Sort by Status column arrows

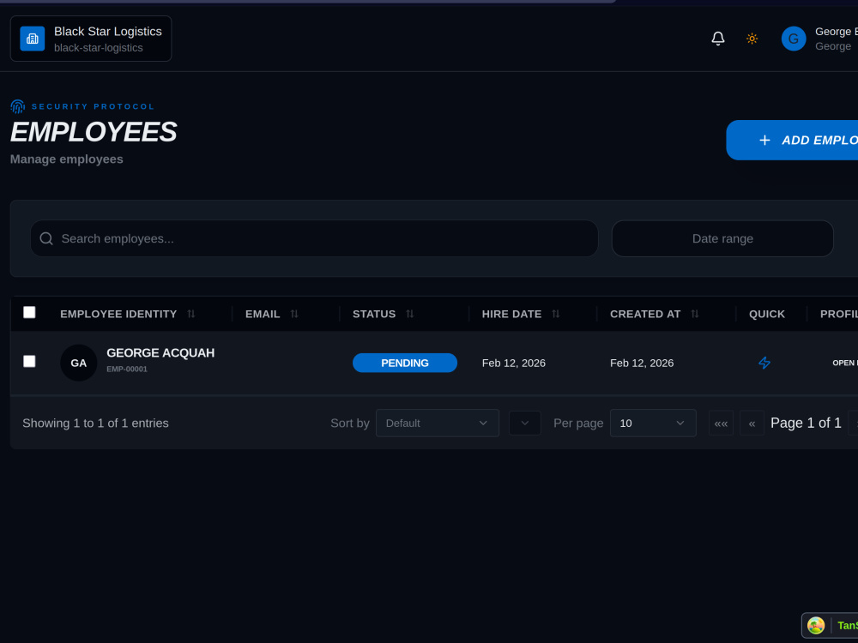point(410,314)
